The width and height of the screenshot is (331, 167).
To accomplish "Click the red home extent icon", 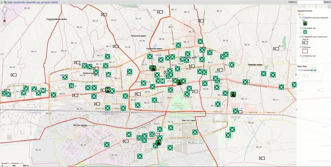I will (x=5, y=21).
